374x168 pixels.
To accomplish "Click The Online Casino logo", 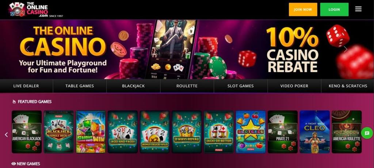I will tap(36, 9).
